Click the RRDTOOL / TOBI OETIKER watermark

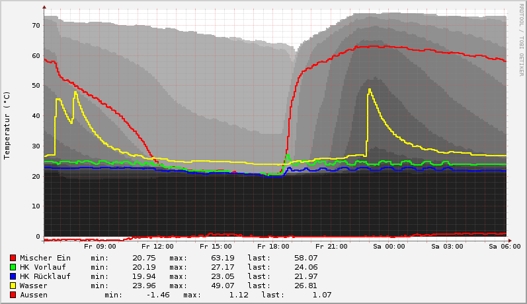pyautogui.click(x=521, y=40)
